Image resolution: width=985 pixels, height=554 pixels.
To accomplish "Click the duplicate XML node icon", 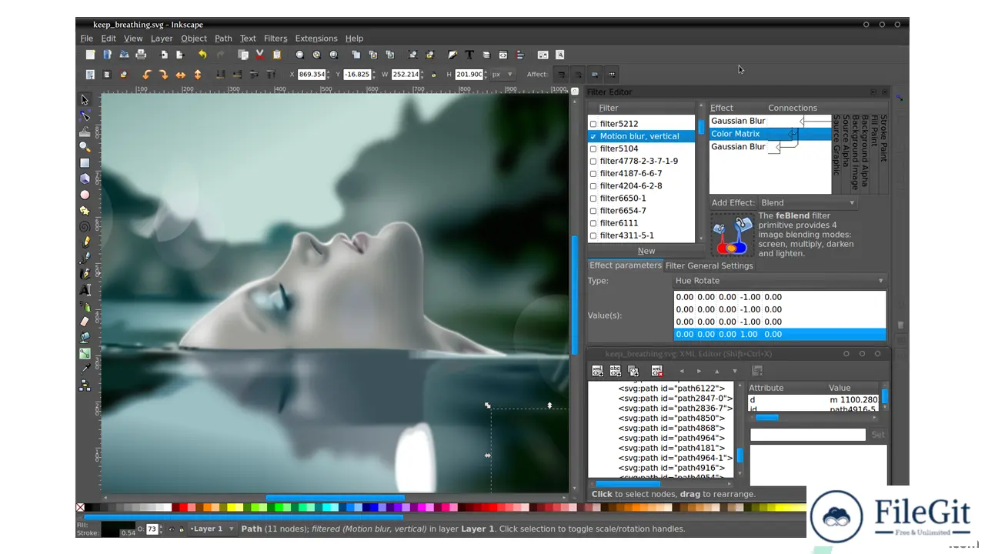I will (633, 371).
